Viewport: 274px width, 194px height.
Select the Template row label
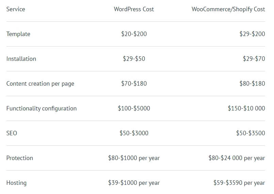18,34
